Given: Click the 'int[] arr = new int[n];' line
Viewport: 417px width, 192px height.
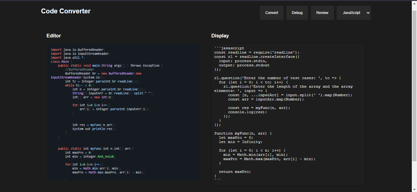Looking at the screenshot, I should pyautogui.click(x=93, y=97).
